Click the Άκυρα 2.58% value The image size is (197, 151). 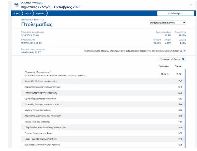168,43
